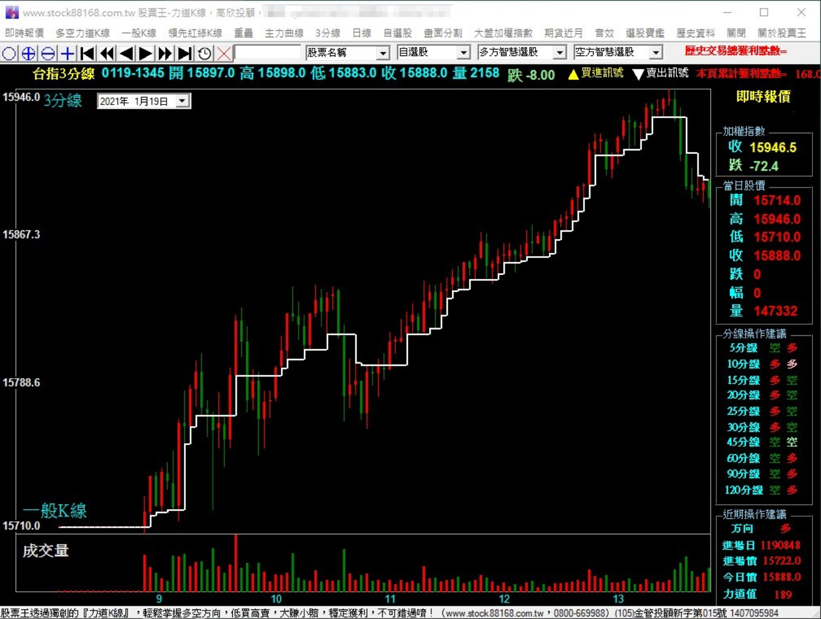Click the clock history icon

pos(204,53)
